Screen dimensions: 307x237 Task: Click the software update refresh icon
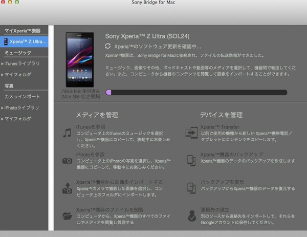coord(107,46)
